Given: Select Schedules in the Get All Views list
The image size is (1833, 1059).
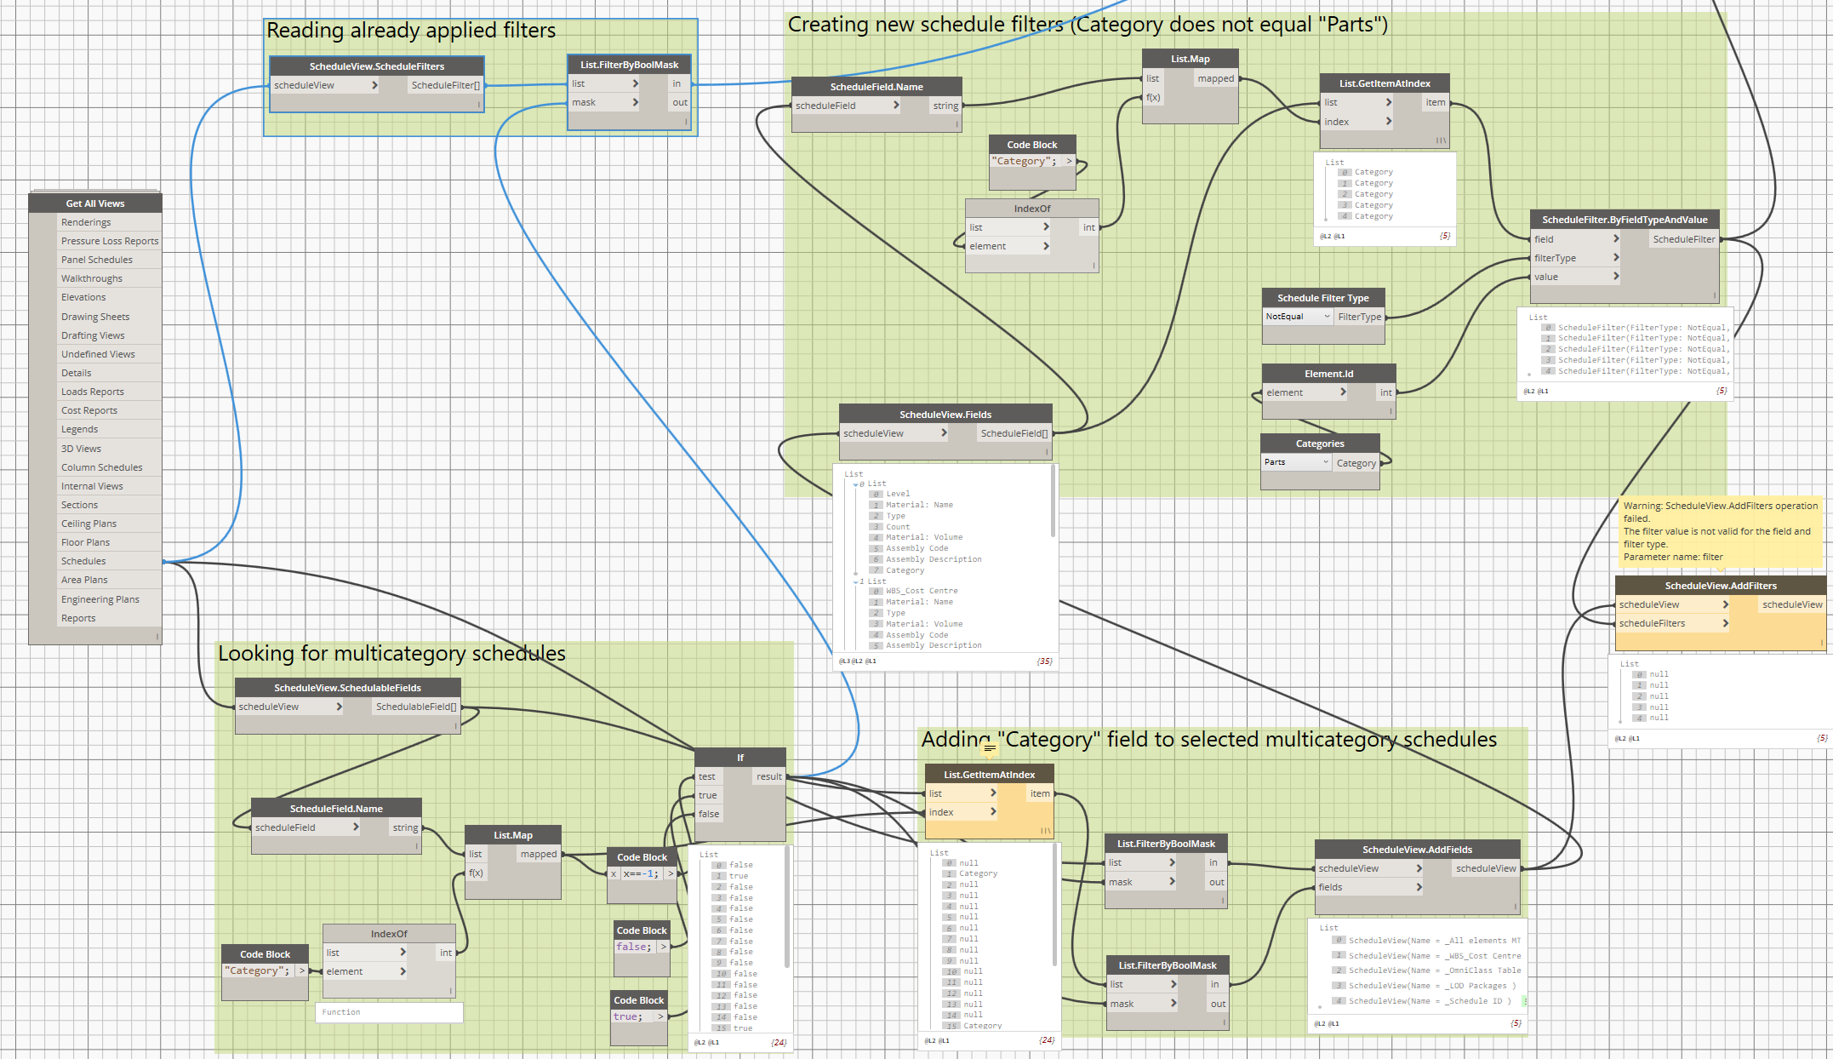Looking at the screenshot, I should [x=83, y=561].
